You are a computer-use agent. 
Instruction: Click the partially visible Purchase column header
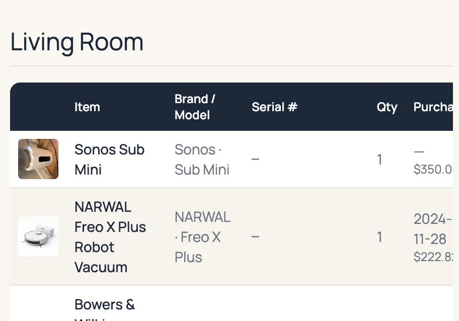[433, 107]
